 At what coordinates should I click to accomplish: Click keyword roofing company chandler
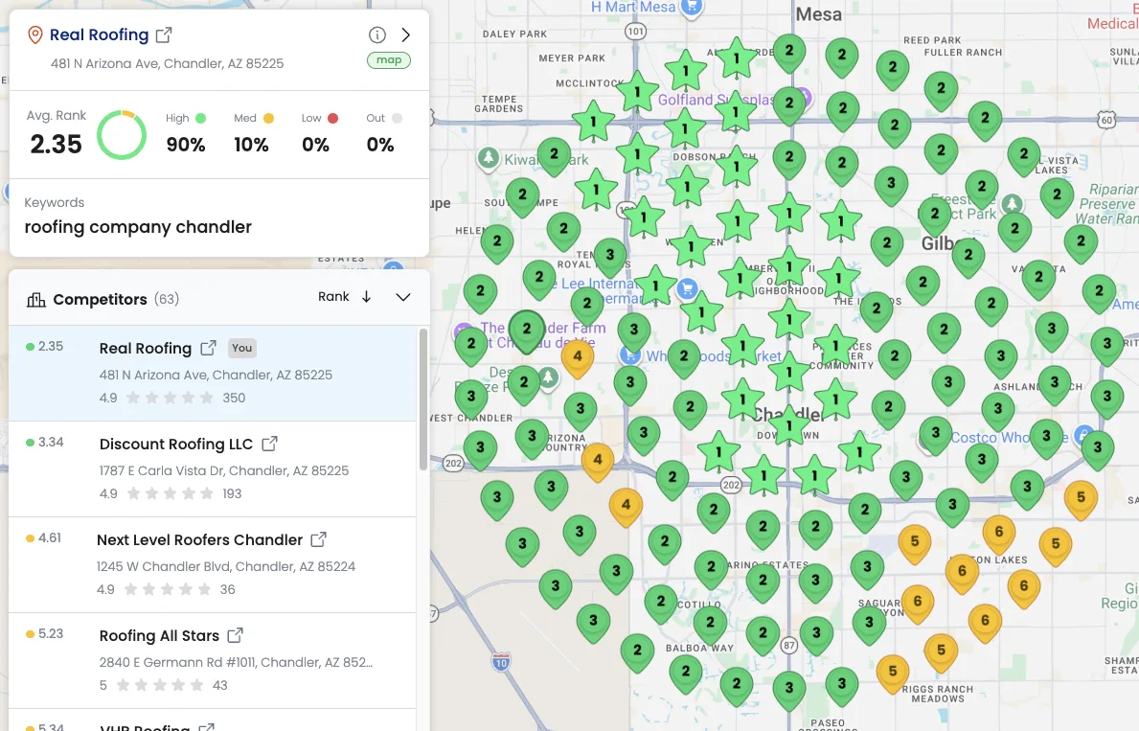coord(138,227)
